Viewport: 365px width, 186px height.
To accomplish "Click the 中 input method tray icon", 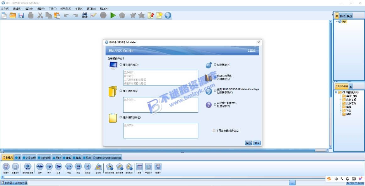I will click(x=336, y=179).
